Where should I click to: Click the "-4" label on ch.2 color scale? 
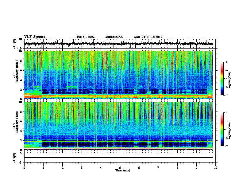[x=226, y=121]
